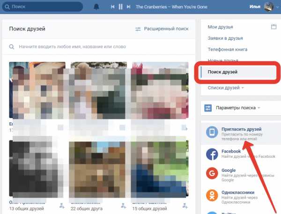This screenshot has height=214, width=281.
Task: Click the user avatar in header
Action: (268, 7)
